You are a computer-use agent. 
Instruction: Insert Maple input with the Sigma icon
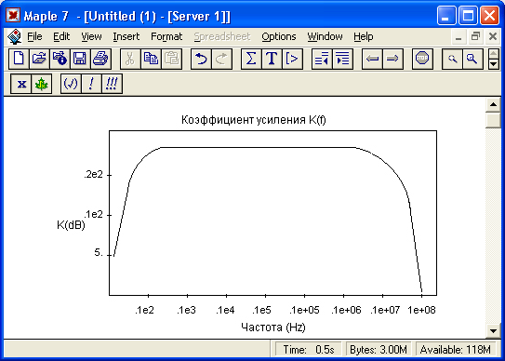point(251,59)
